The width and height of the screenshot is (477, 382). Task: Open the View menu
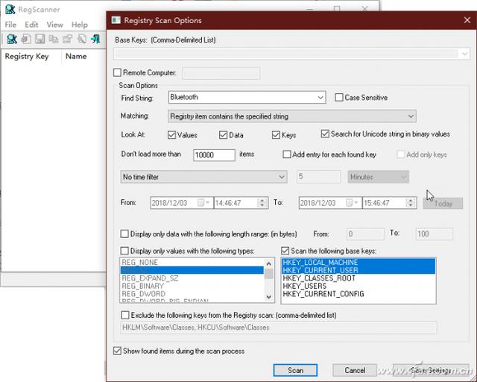pyautogui.click(x=54, y=25)
